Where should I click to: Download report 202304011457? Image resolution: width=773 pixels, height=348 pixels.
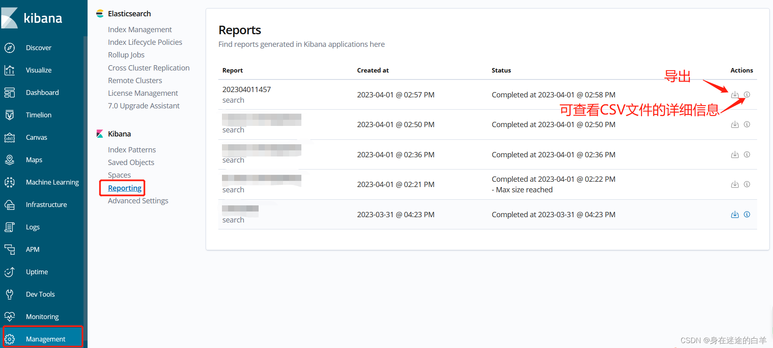coord(735,95)
